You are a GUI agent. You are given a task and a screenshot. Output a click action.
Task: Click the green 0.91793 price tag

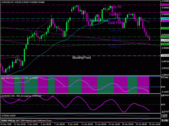click(x=165, y=28)
